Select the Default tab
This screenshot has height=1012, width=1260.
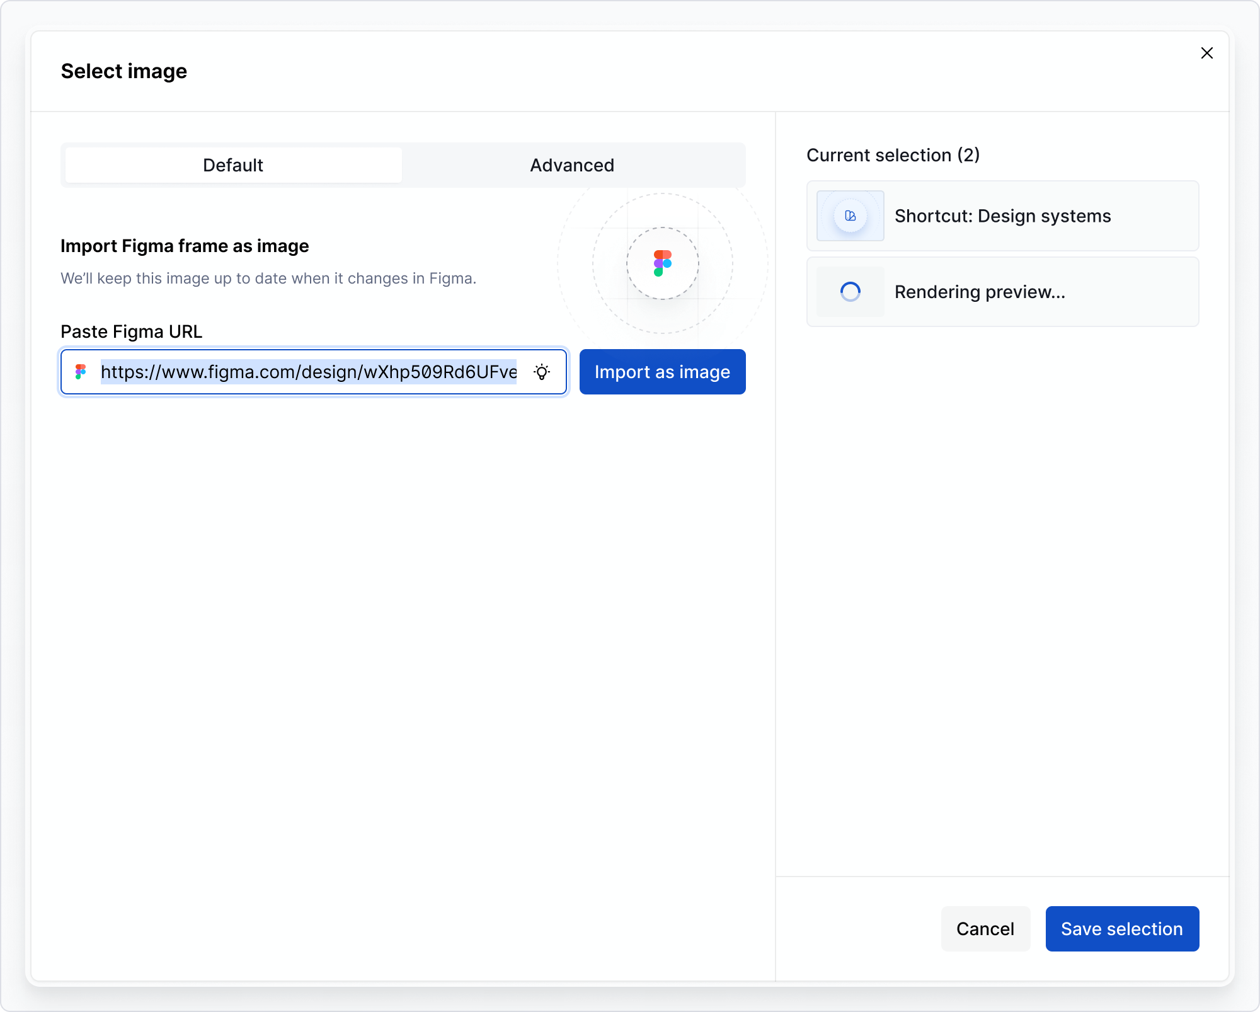[x=233, y=165]
